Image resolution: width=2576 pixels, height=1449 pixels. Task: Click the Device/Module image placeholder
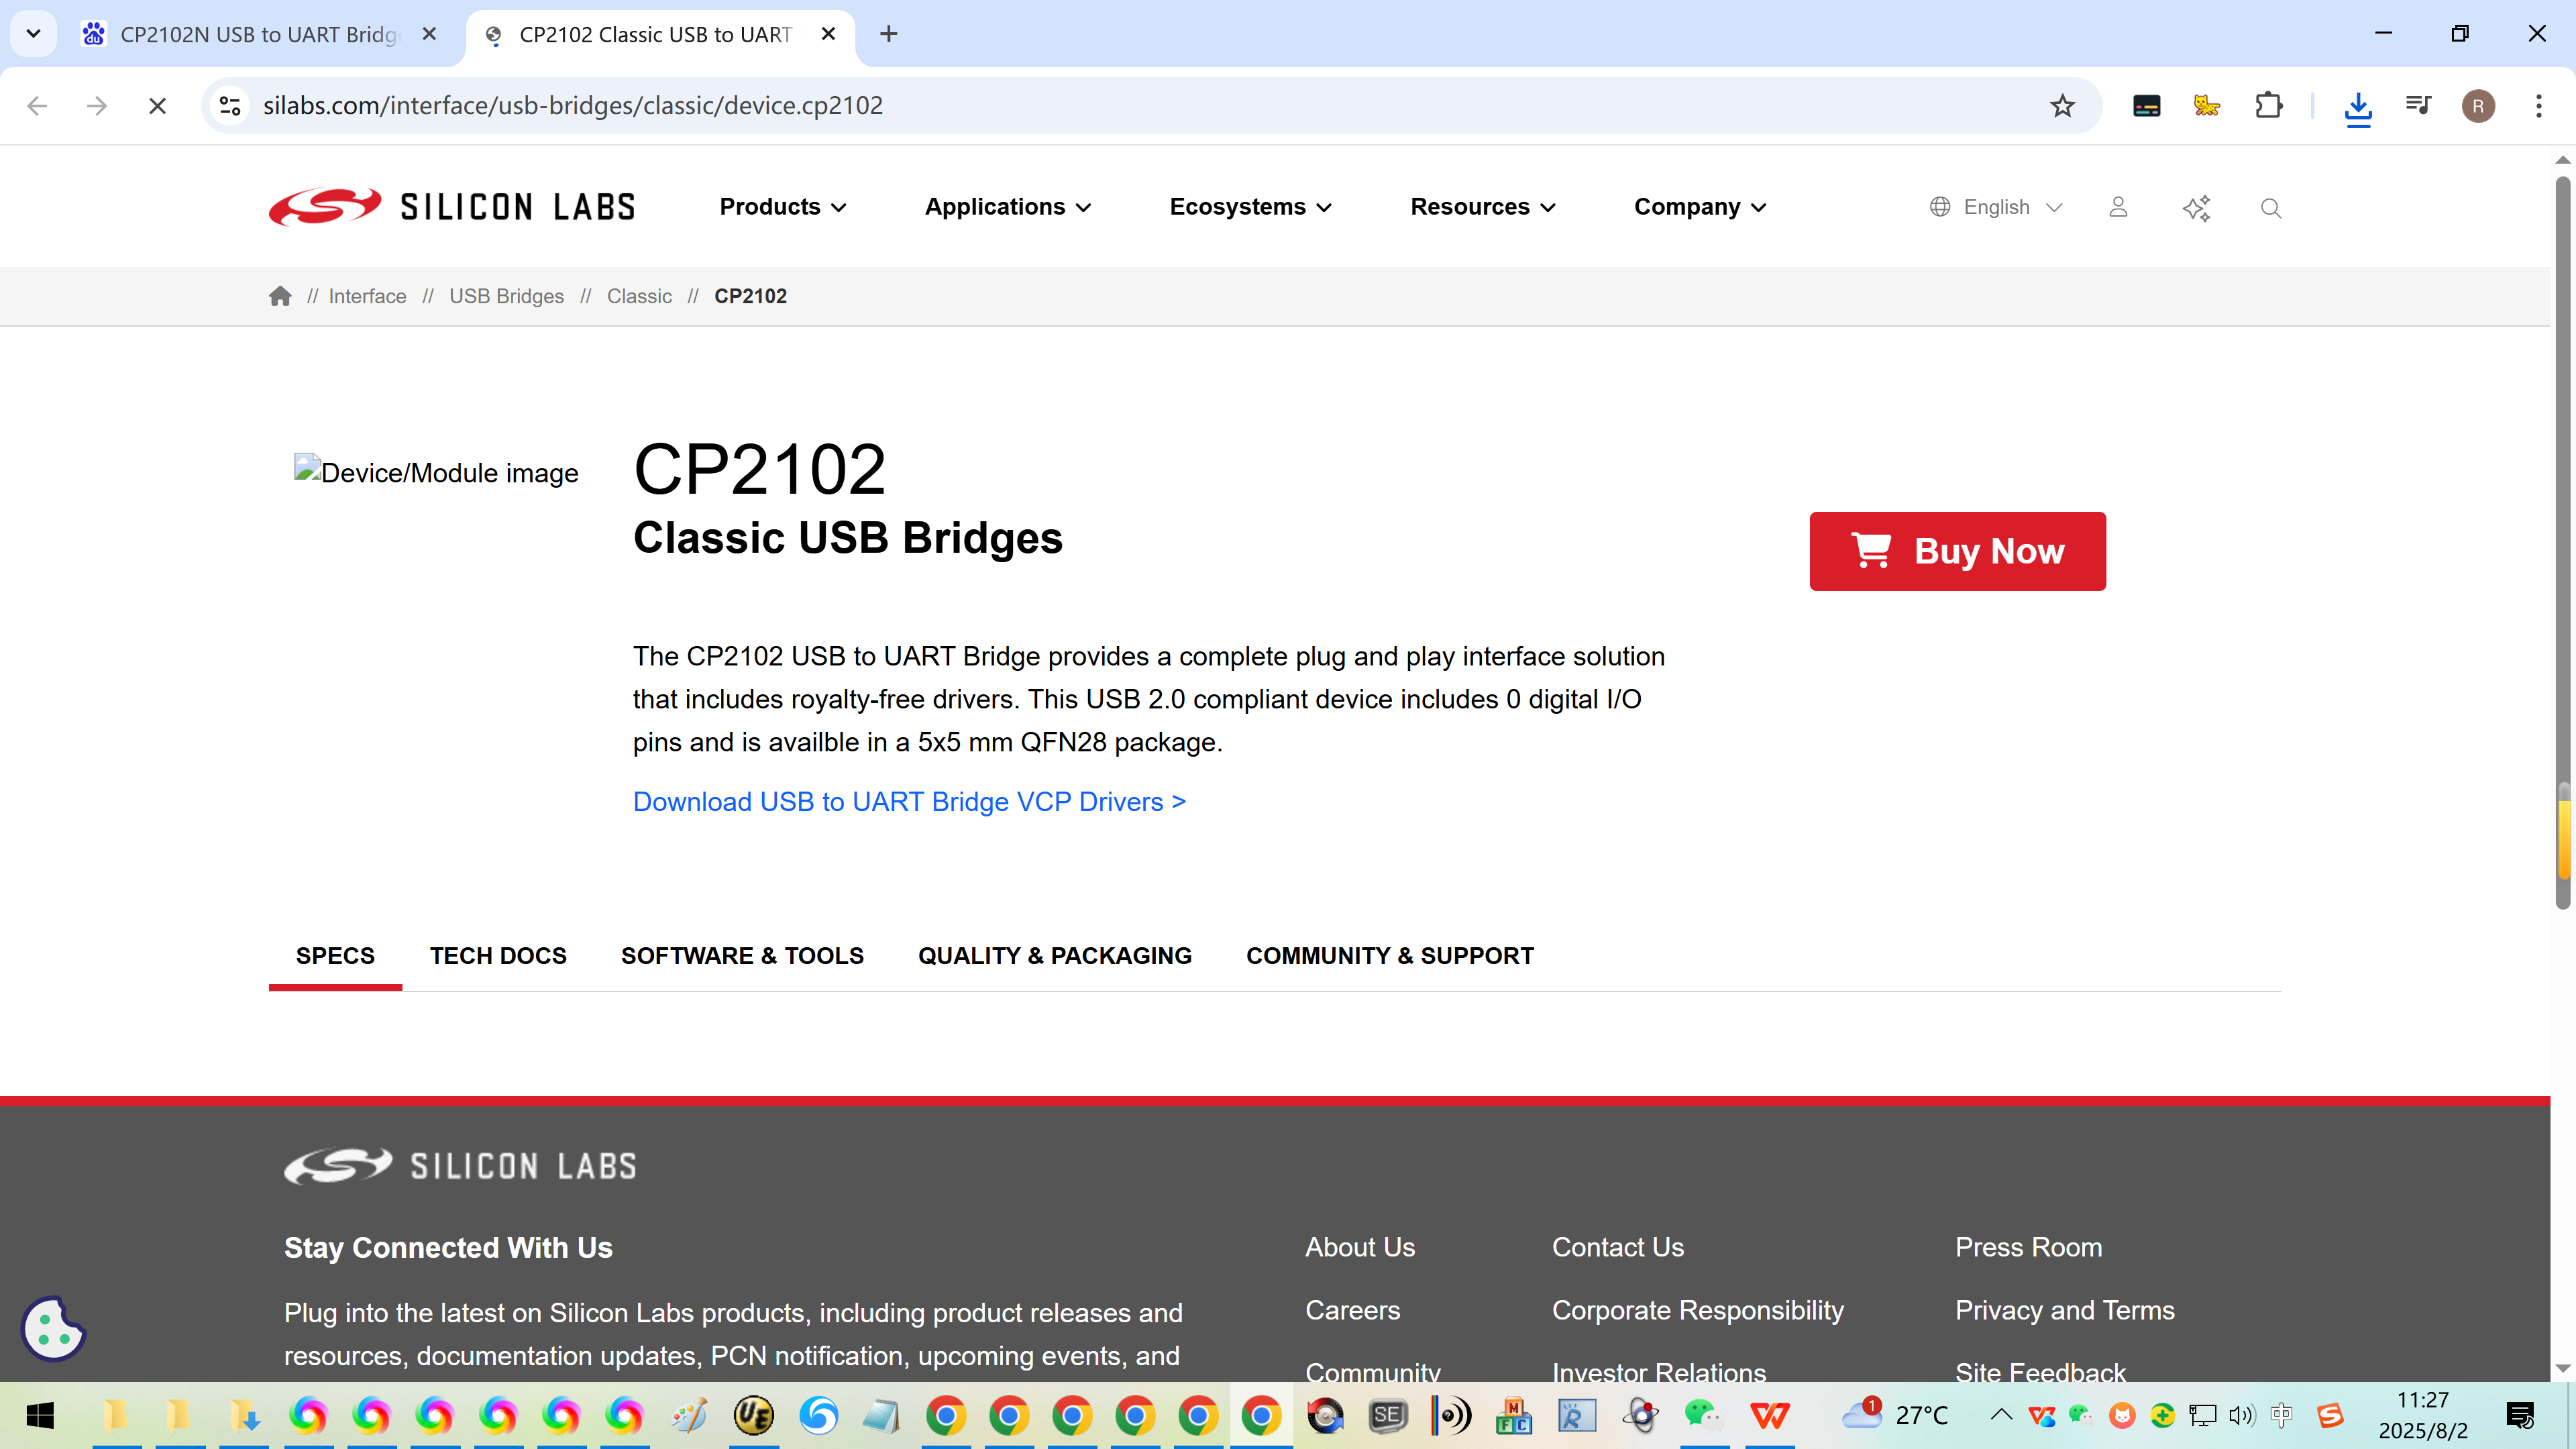436,472
